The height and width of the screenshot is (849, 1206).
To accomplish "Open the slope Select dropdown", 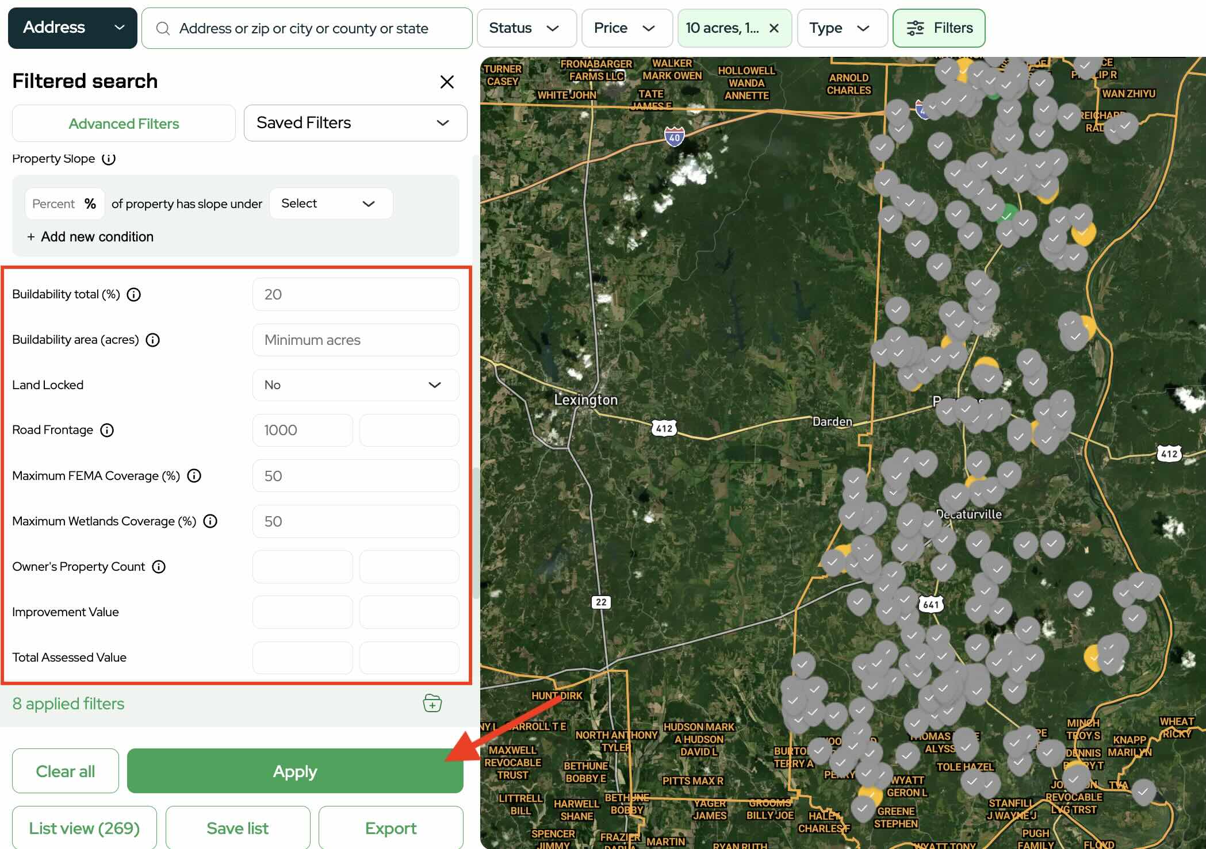I will coord(331,203).
